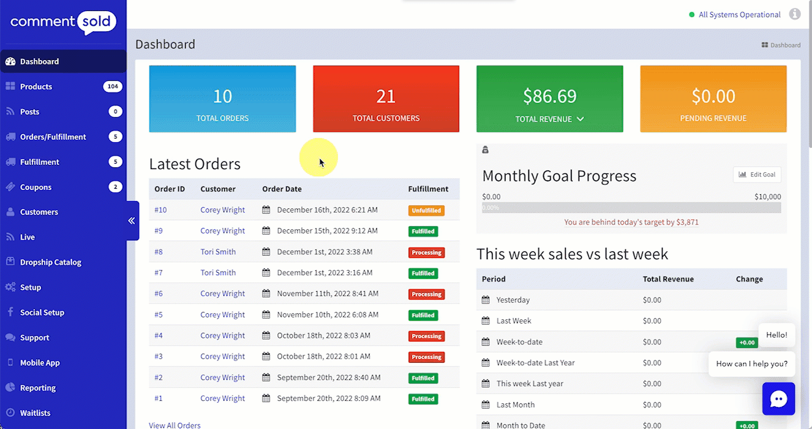Click the monthly goal progress bar
Image resolution: width=812 pixels, height=429 pixels.
631,208
